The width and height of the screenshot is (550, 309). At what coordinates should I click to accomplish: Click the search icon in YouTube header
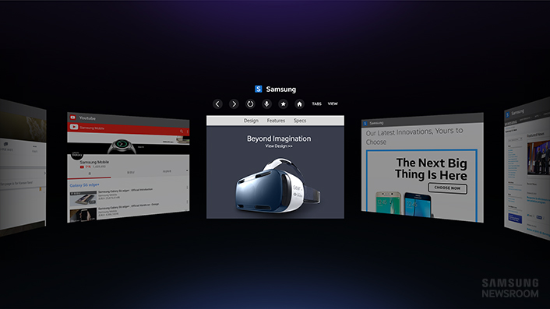click(182, 132)
